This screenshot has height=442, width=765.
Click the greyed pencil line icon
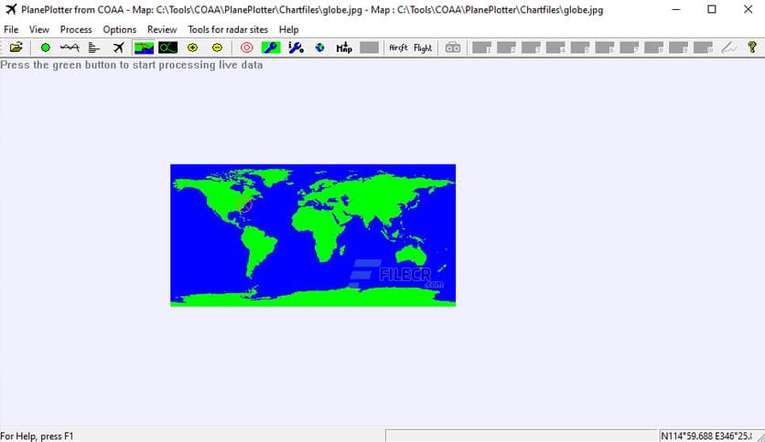tap(729, 47)
